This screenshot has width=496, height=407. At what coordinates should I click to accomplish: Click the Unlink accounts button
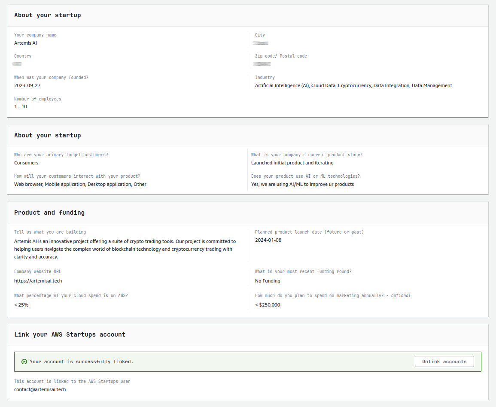point(444,361)
